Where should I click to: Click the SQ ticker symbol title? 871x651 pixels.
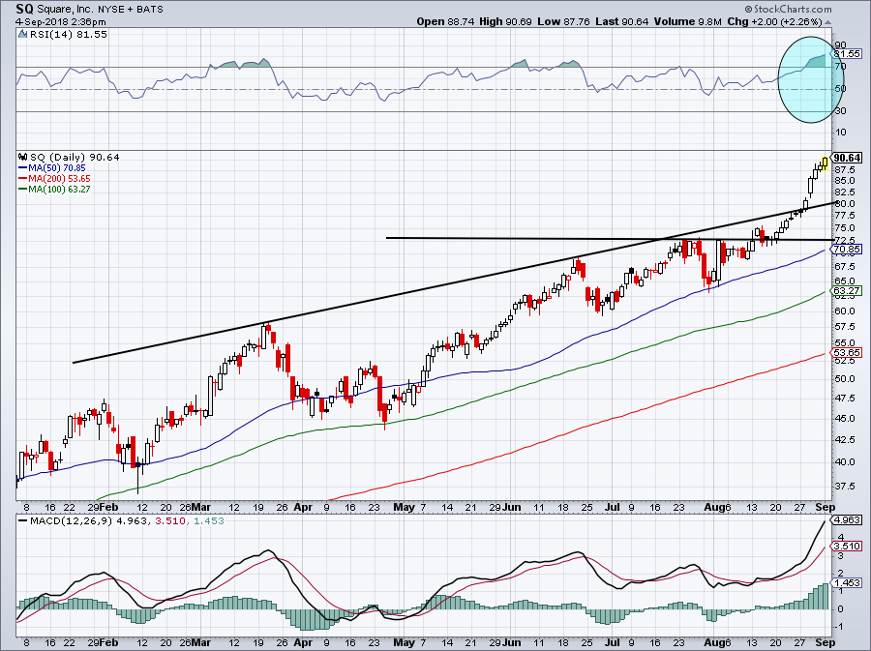[24, 9]
